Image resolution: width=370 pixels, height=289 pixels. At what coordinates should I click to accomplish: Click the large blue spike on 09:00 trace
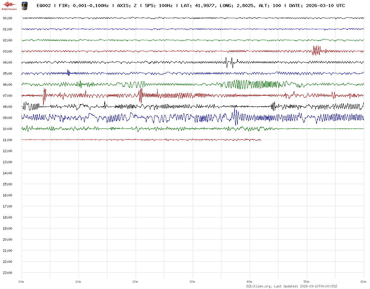tap(236, 117)
